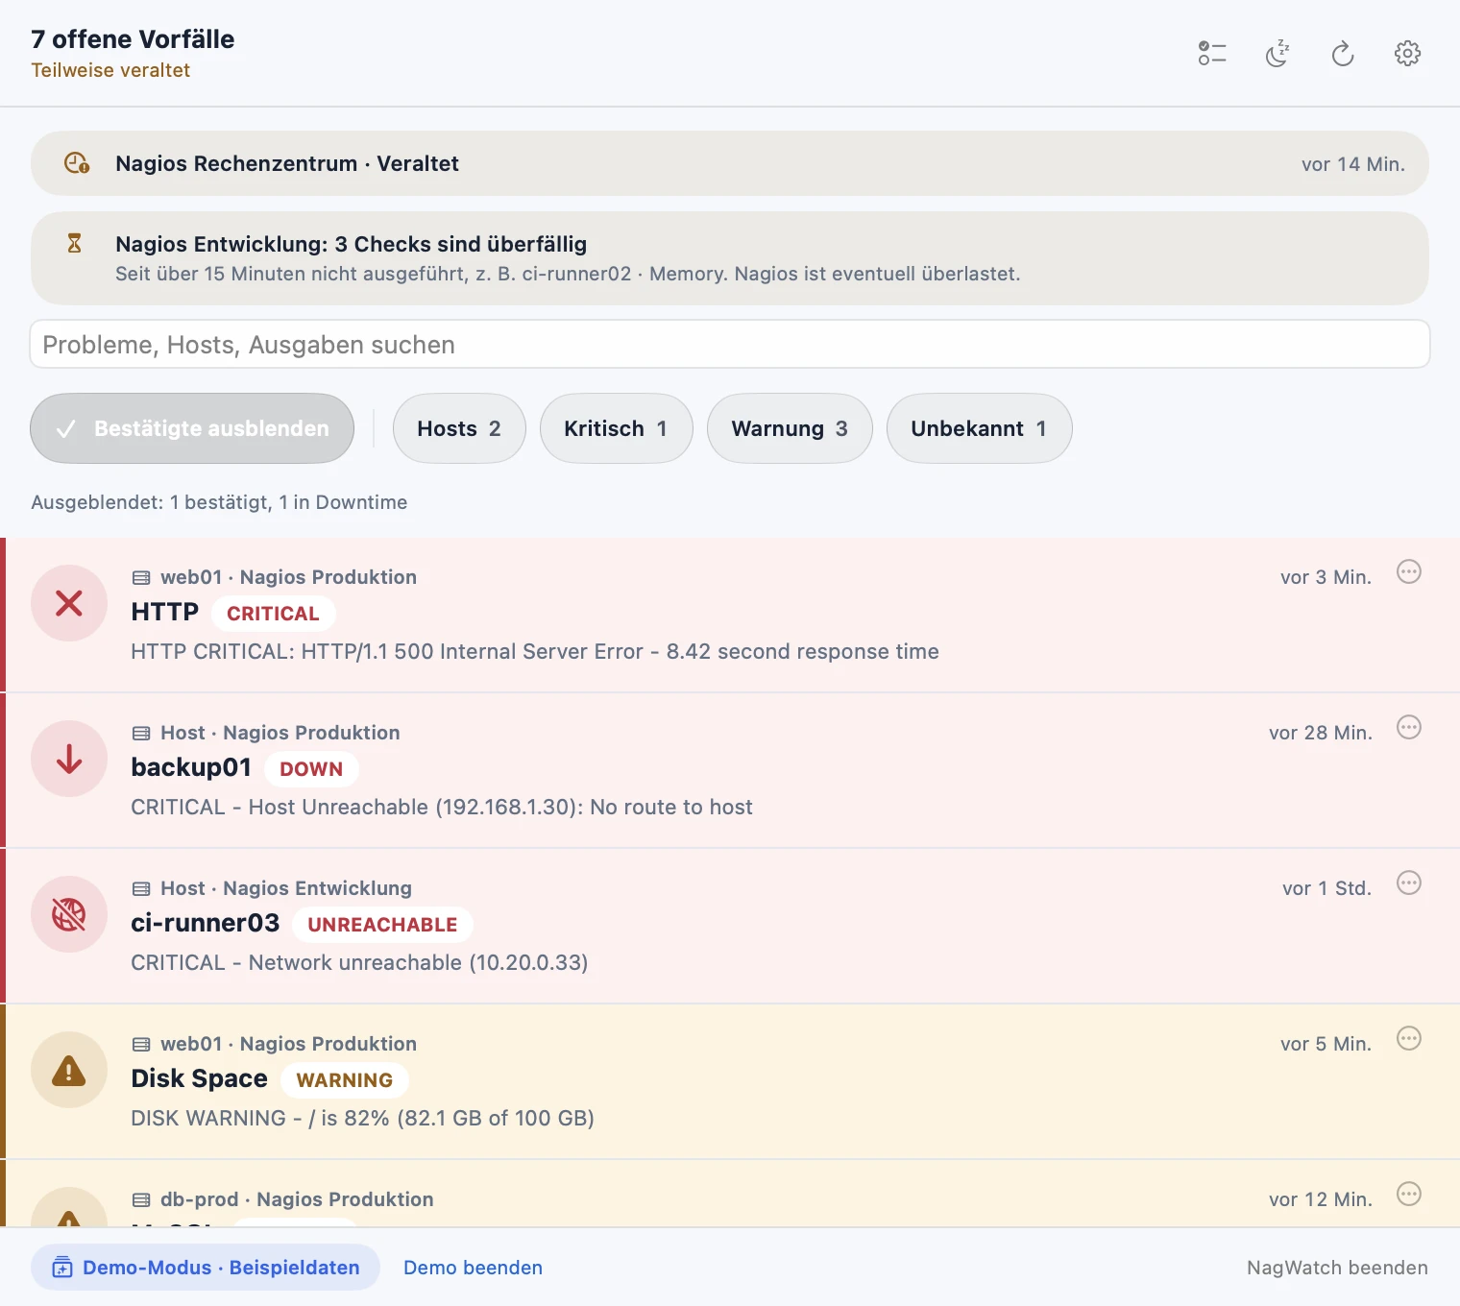
Task: Refresh incidents with the circular arrow icon
Action: (x=1343, y=54)
